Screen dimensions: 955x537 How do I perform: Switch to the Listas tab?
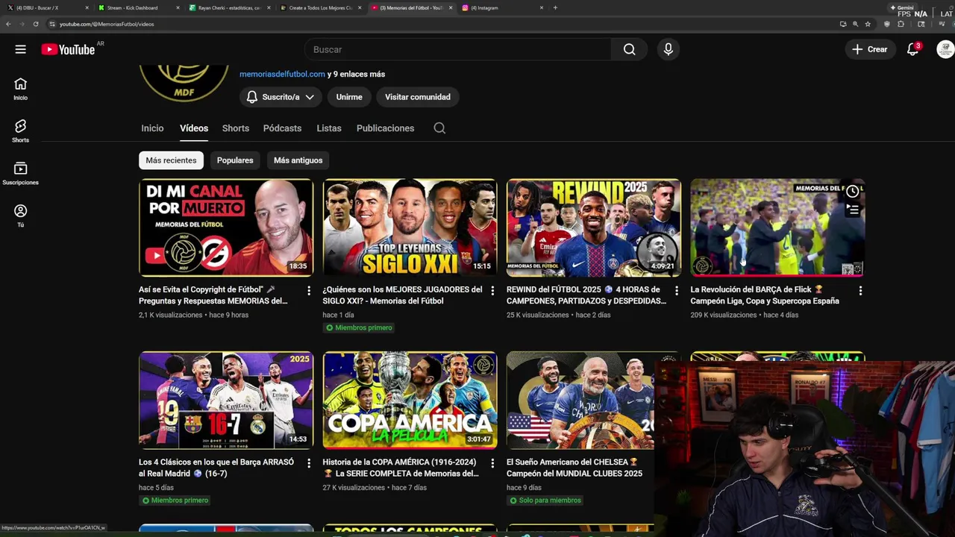pos(329,128)
